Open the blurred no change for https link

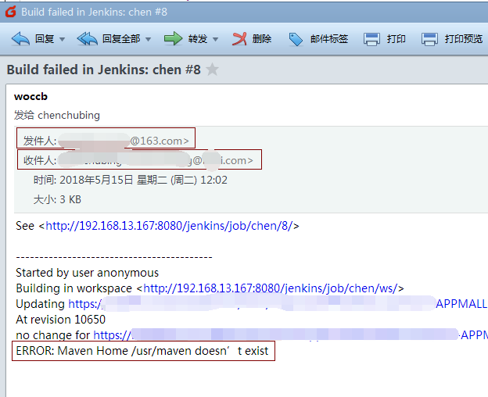click(x=290, y=334)
